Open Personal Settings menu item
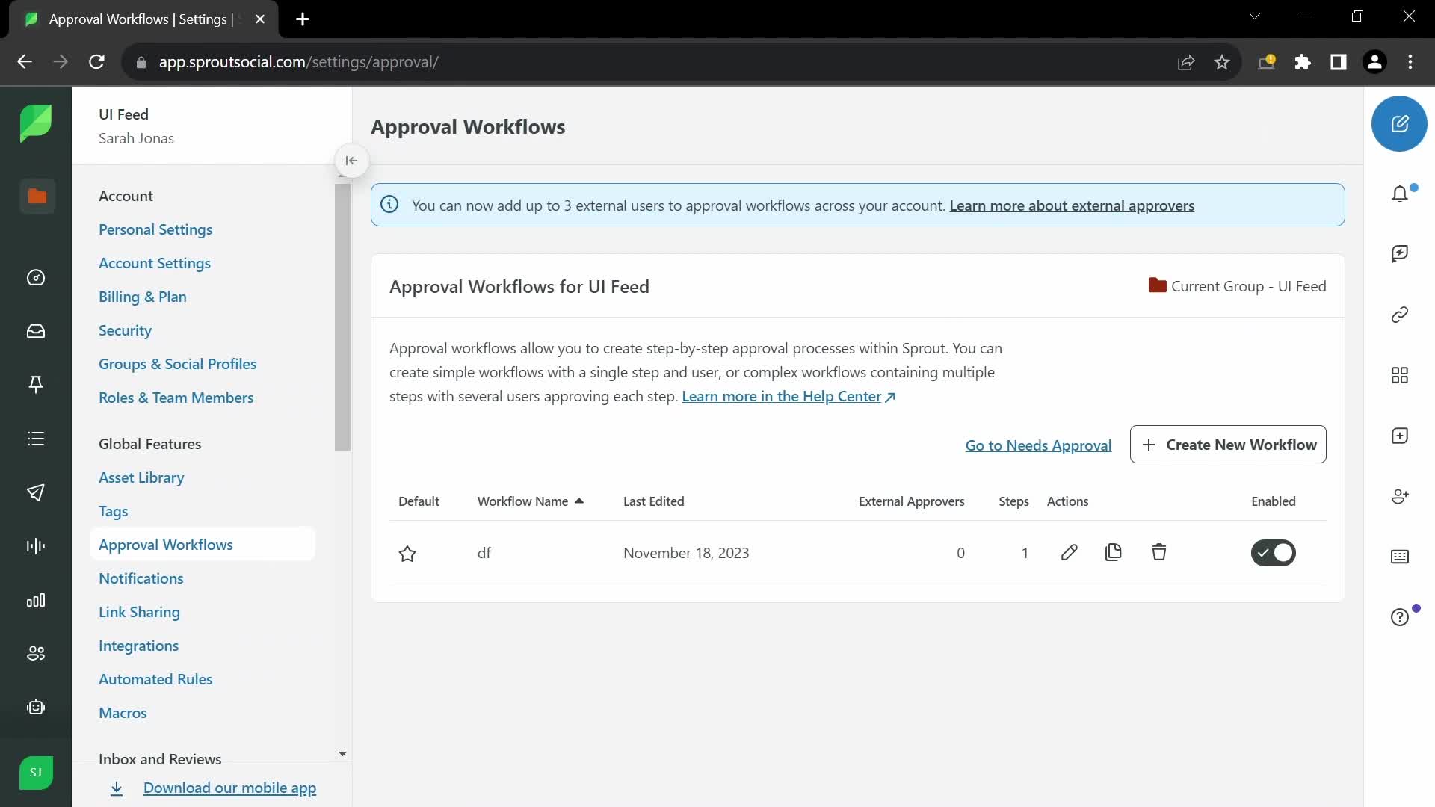Viewport: 1435px width, 807px height. [155, 229]
